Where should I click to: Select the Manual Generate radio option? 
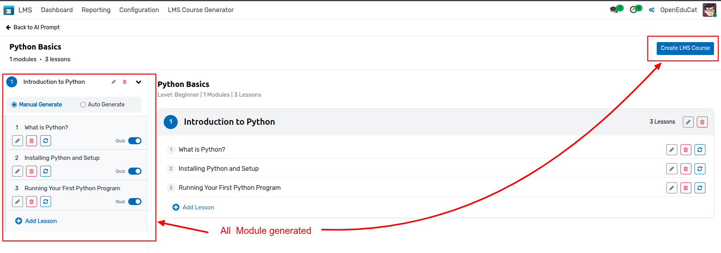(x=14, y=104)
